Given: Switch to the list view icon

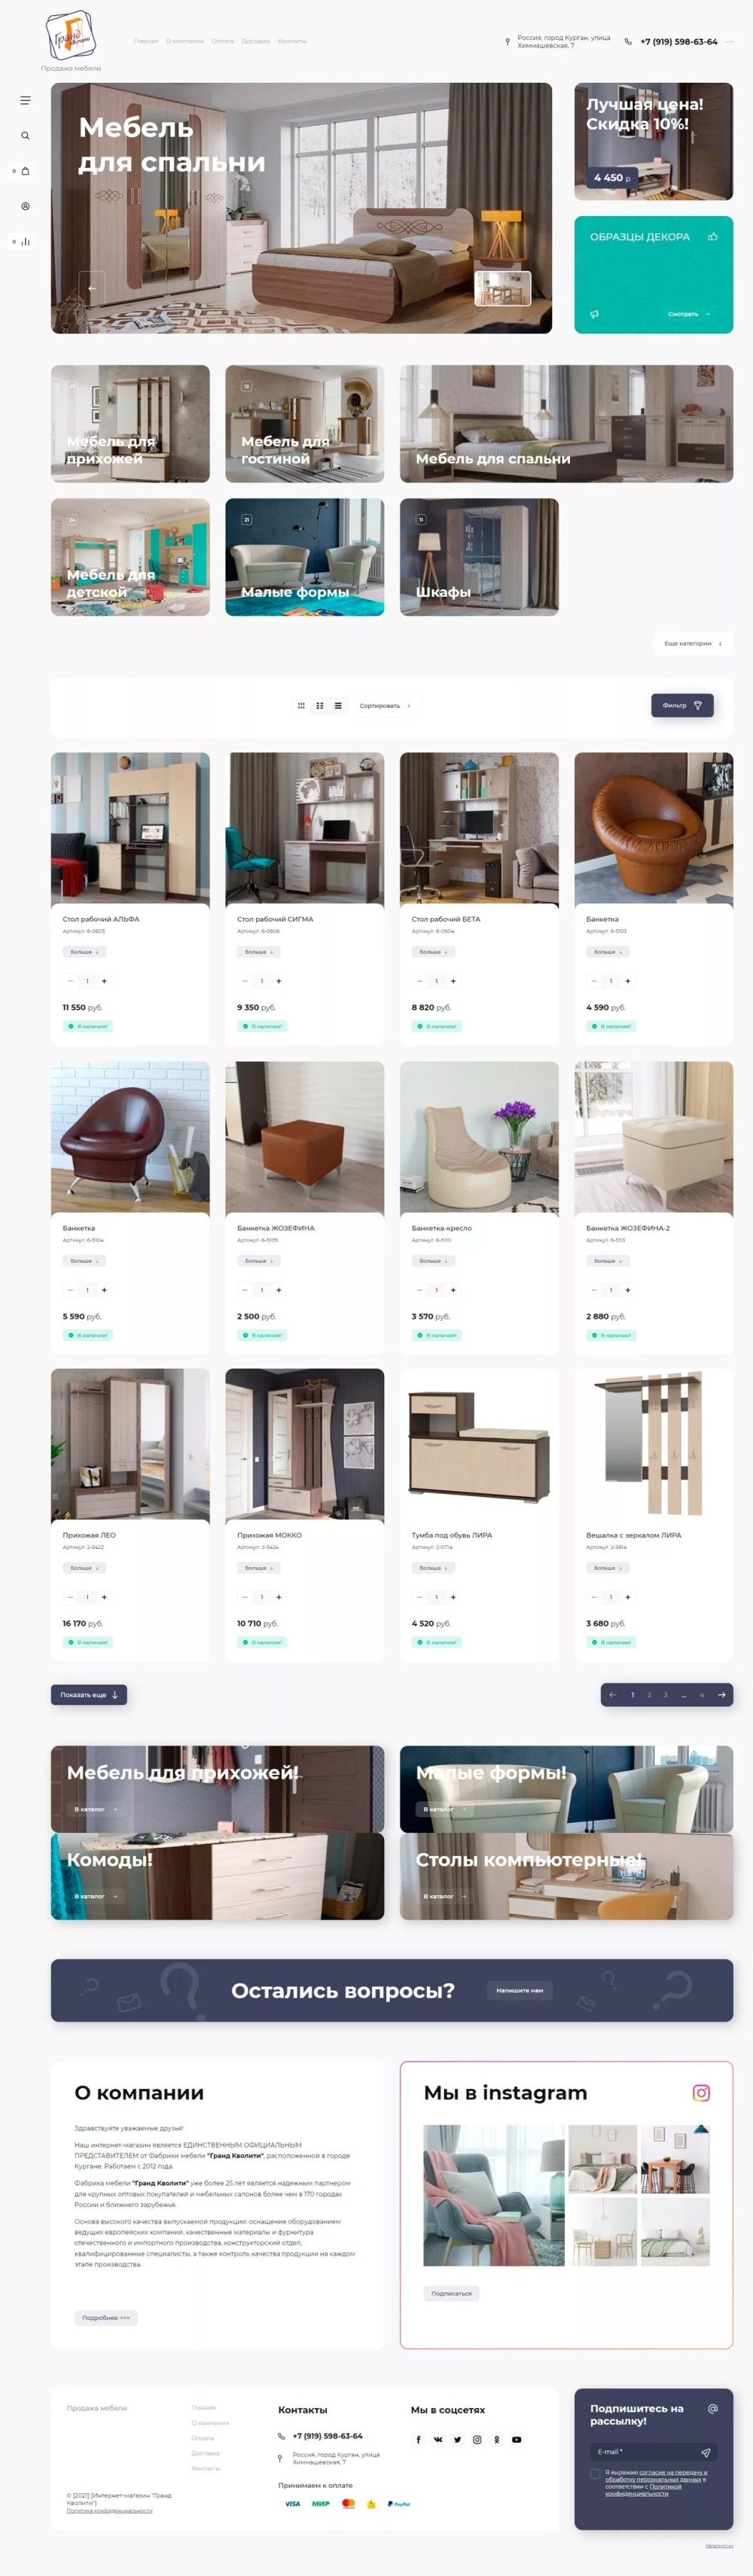Looking at the screenshot, I should coord(338,705).
